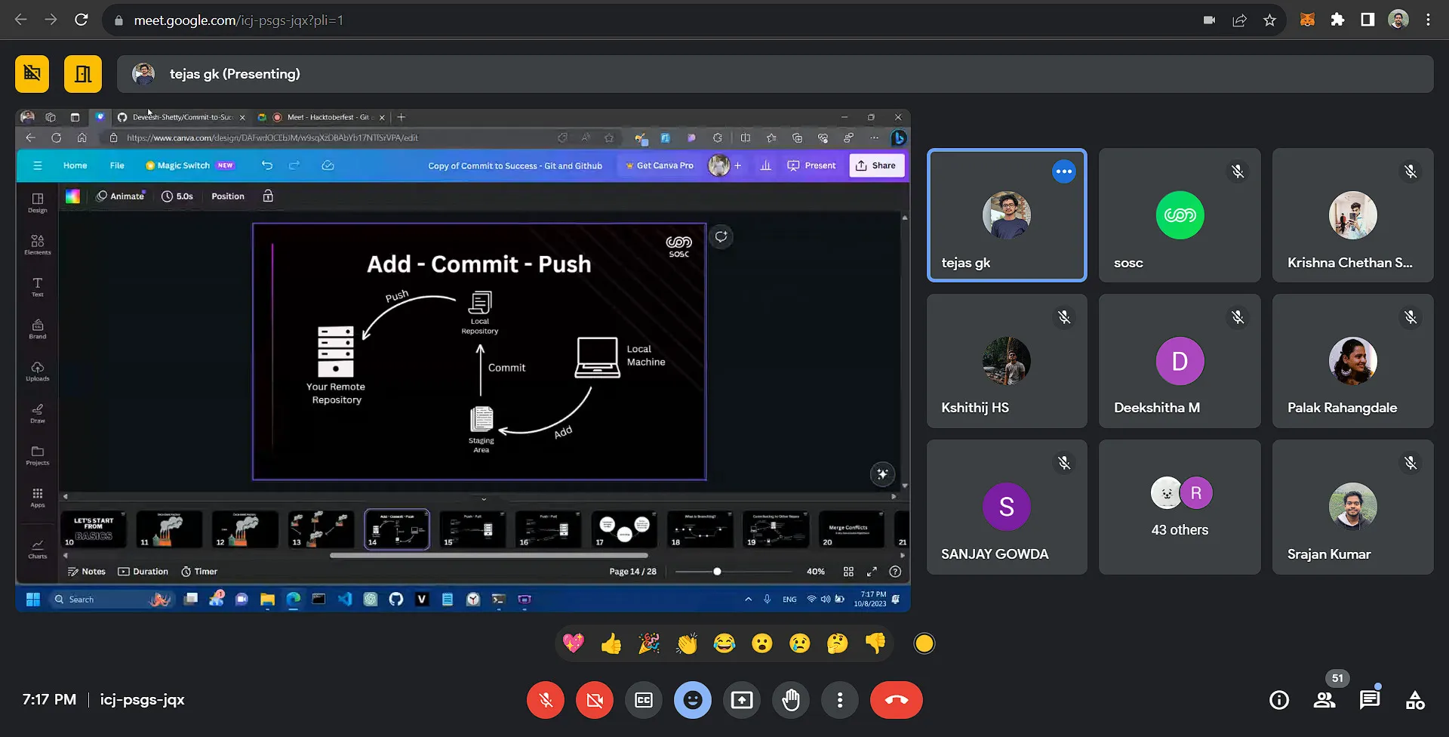
Task: Open the meeting details info panel
Action: tap(1279, 700)
